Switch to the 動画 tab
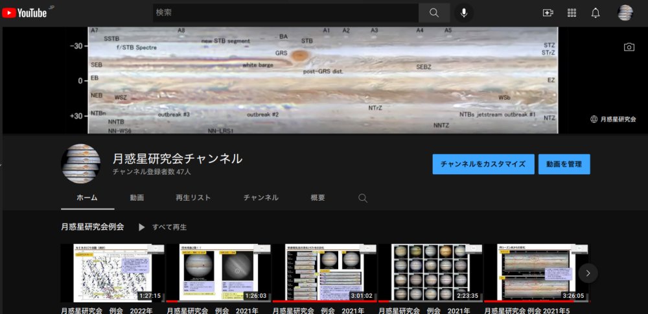The image size is (648, 314). tap(137, 198)
